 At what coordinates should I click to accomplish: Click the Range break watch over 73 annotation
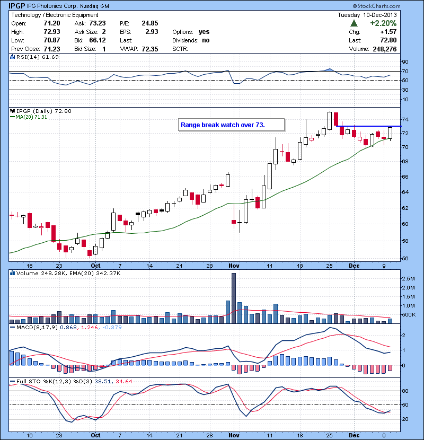[231, 125]
